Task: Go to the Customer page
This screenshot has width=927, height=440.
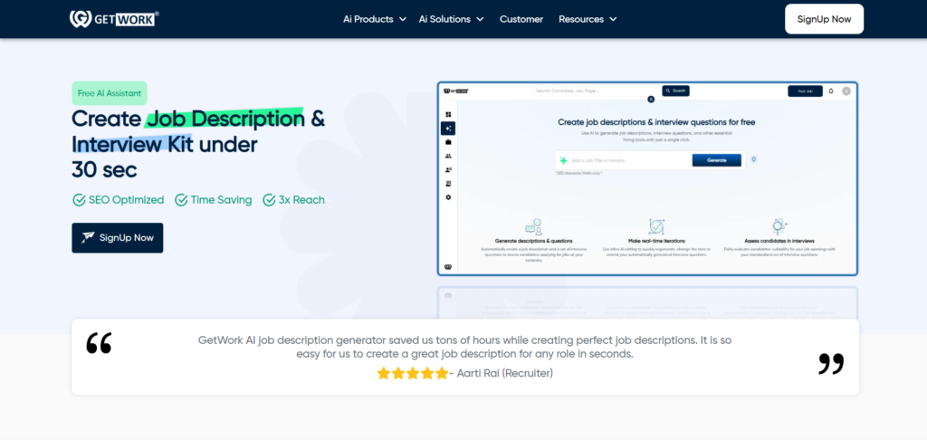Action: point(521,19)
